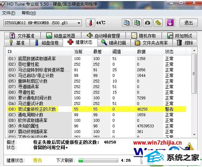Click data value 1358

pos(141,59)
